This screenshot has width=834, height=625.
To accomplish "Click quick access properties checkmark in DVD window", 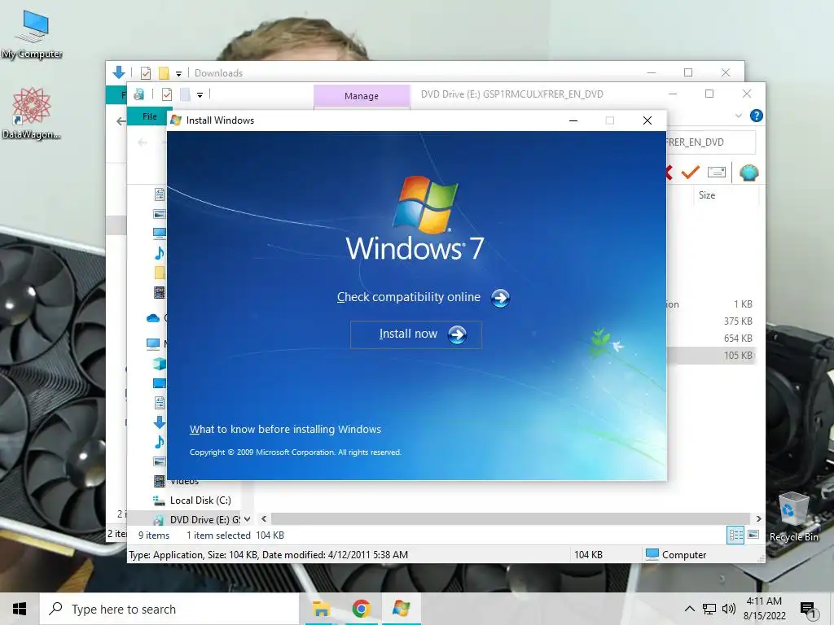I will coord(166,94).
